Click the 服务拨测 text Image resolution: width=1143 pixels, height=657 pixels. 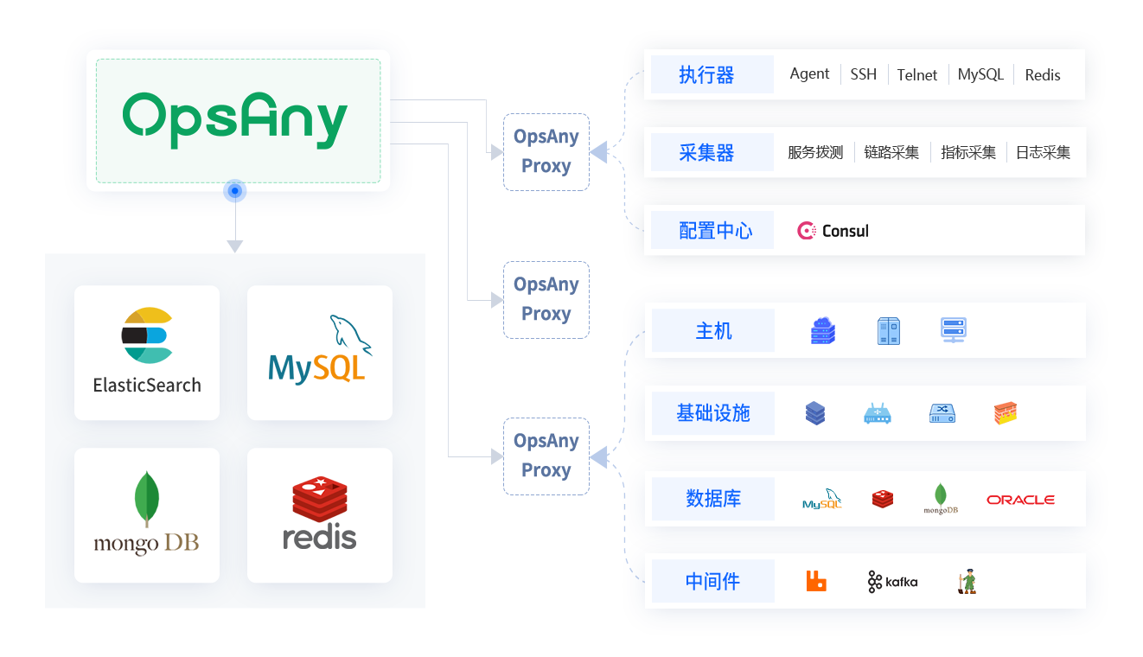pyautogui.click(x=815, y=153)
